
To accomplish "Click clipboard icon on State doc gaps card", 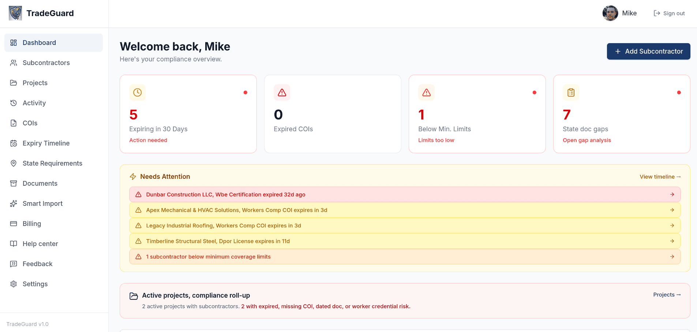I will pyautogui.click(x=571, y=93).
